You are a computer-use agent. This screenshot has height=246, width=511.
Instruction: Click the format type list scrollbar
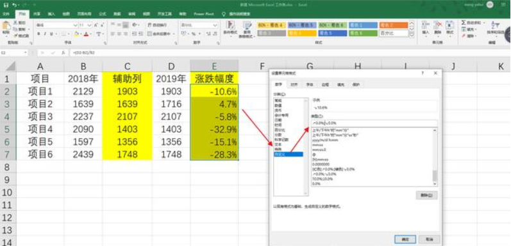point(435,157)
